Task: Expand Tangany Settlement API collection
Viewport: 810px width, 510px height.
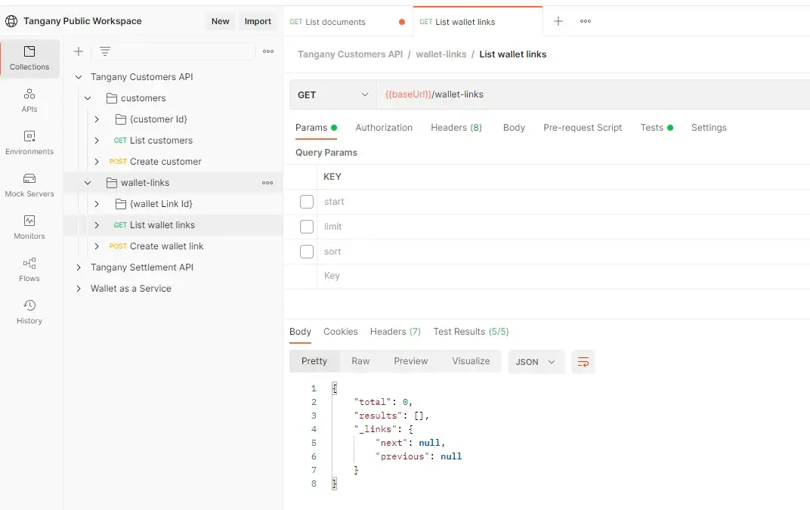Action: [79, 267]
